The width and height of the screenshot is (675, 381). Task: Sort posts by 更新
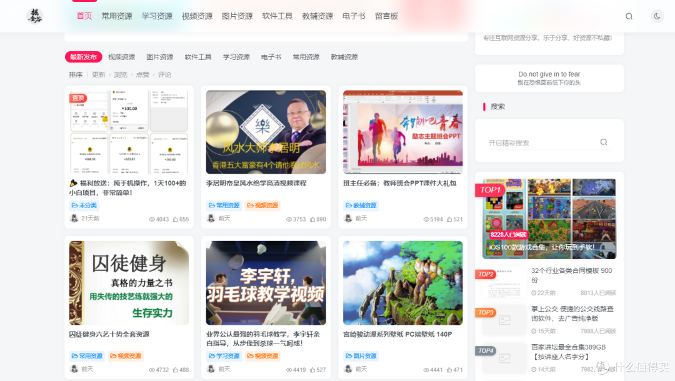point(99,75)
